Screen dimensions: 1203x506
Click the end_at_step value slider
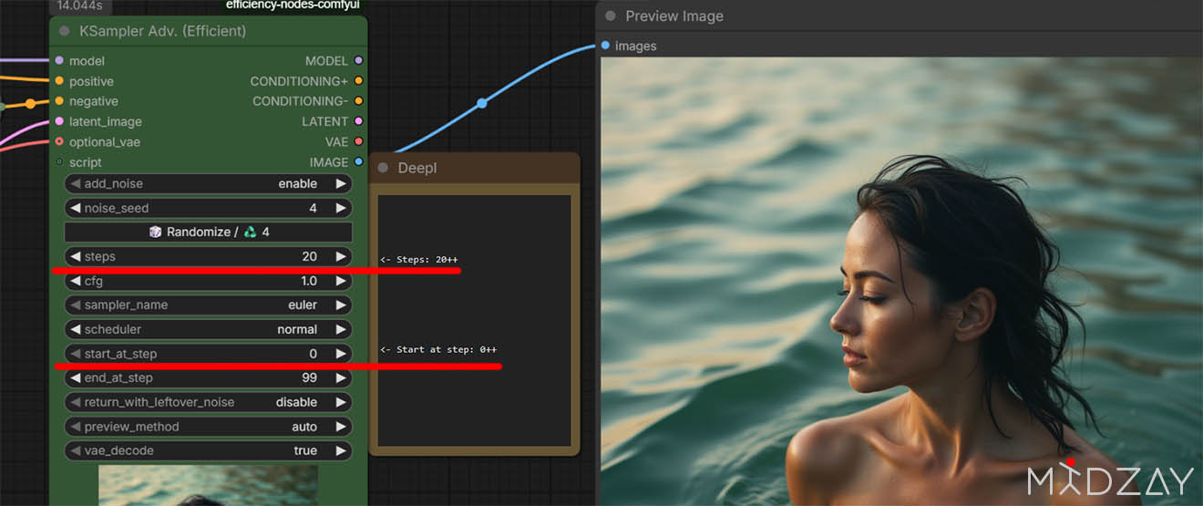click(x=208, y=377)
